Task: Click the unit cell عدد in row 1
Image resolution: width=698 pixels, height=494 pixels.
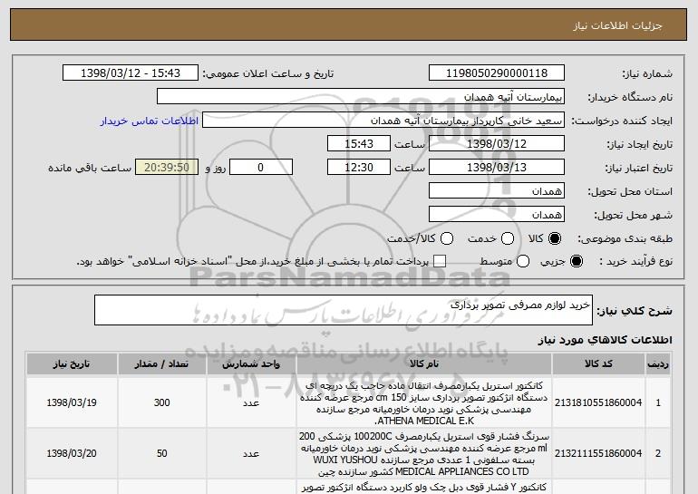Action: [x=251, y=402]
